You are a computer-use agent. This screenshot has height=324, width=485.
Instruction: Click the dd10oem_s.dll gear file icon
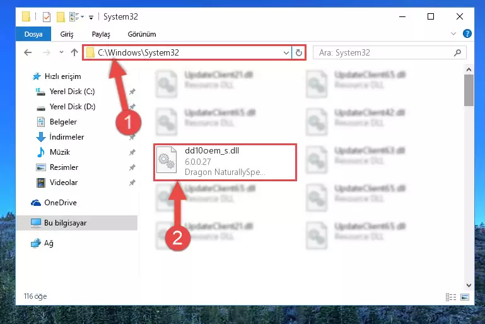167,160
